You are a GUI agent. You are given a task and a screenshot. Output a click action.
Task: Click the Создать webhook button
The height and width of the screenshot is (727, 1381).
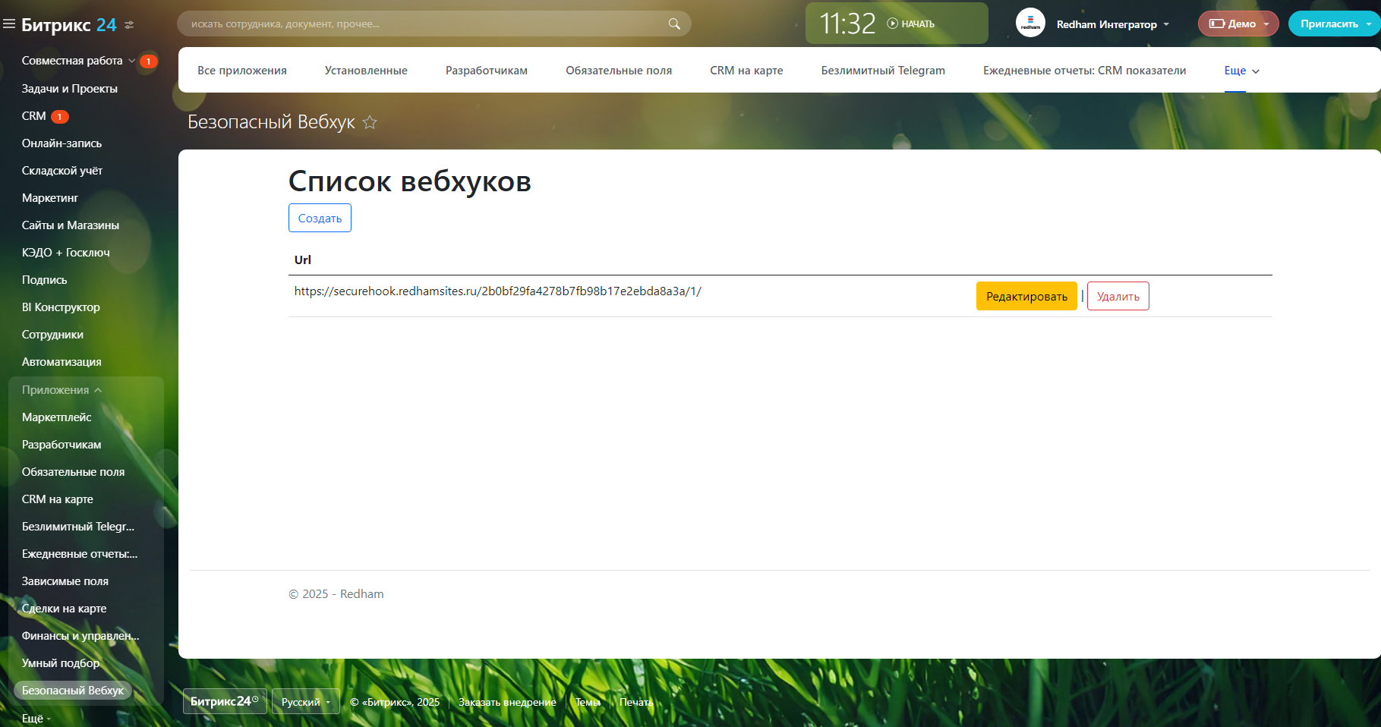point(320,218)
